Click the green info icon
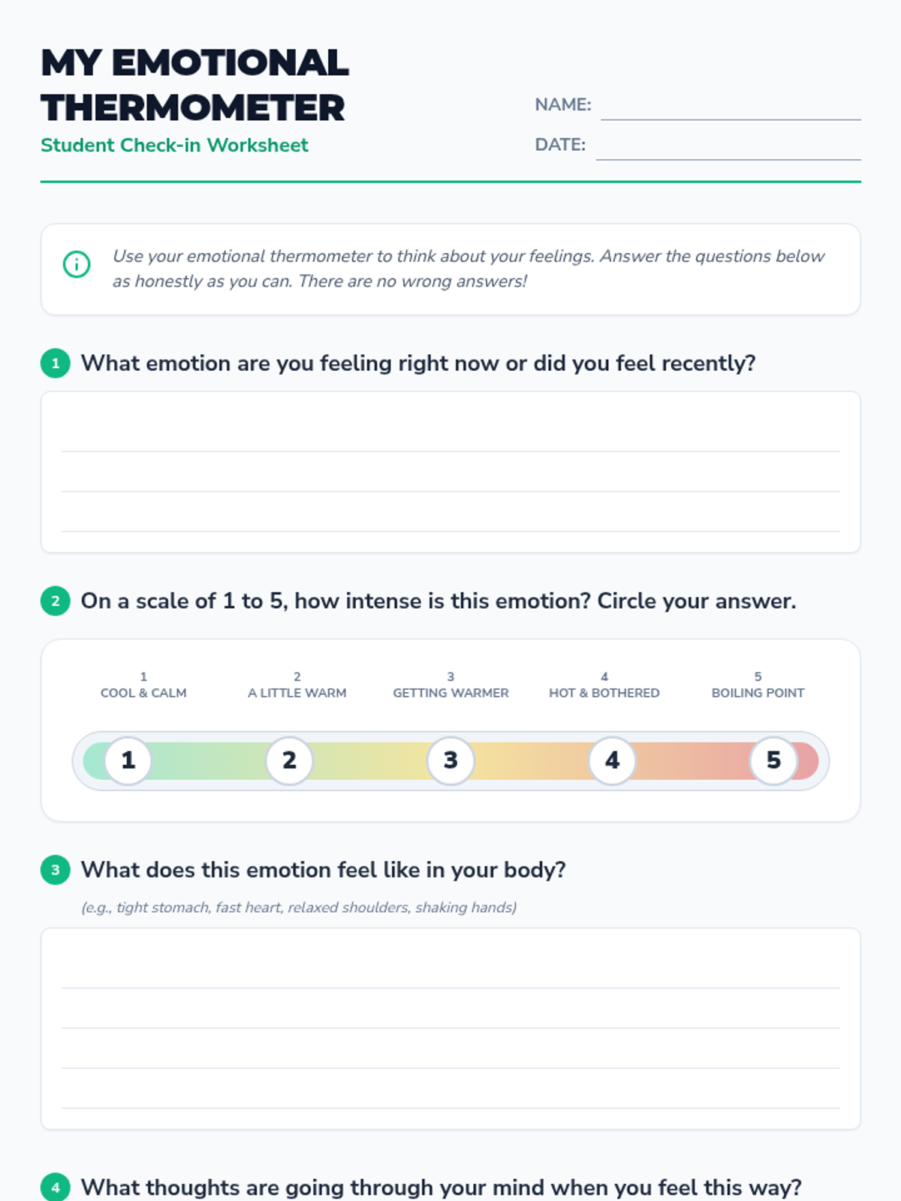Viewport: 901px width, 1201px height. point(77,264)
